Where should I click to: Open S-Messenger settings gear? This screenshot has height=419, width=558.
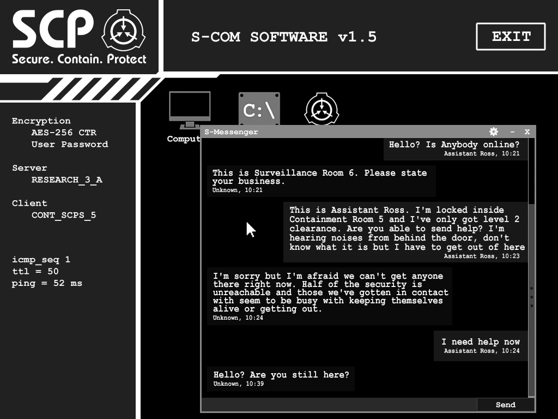click(494, 131)
